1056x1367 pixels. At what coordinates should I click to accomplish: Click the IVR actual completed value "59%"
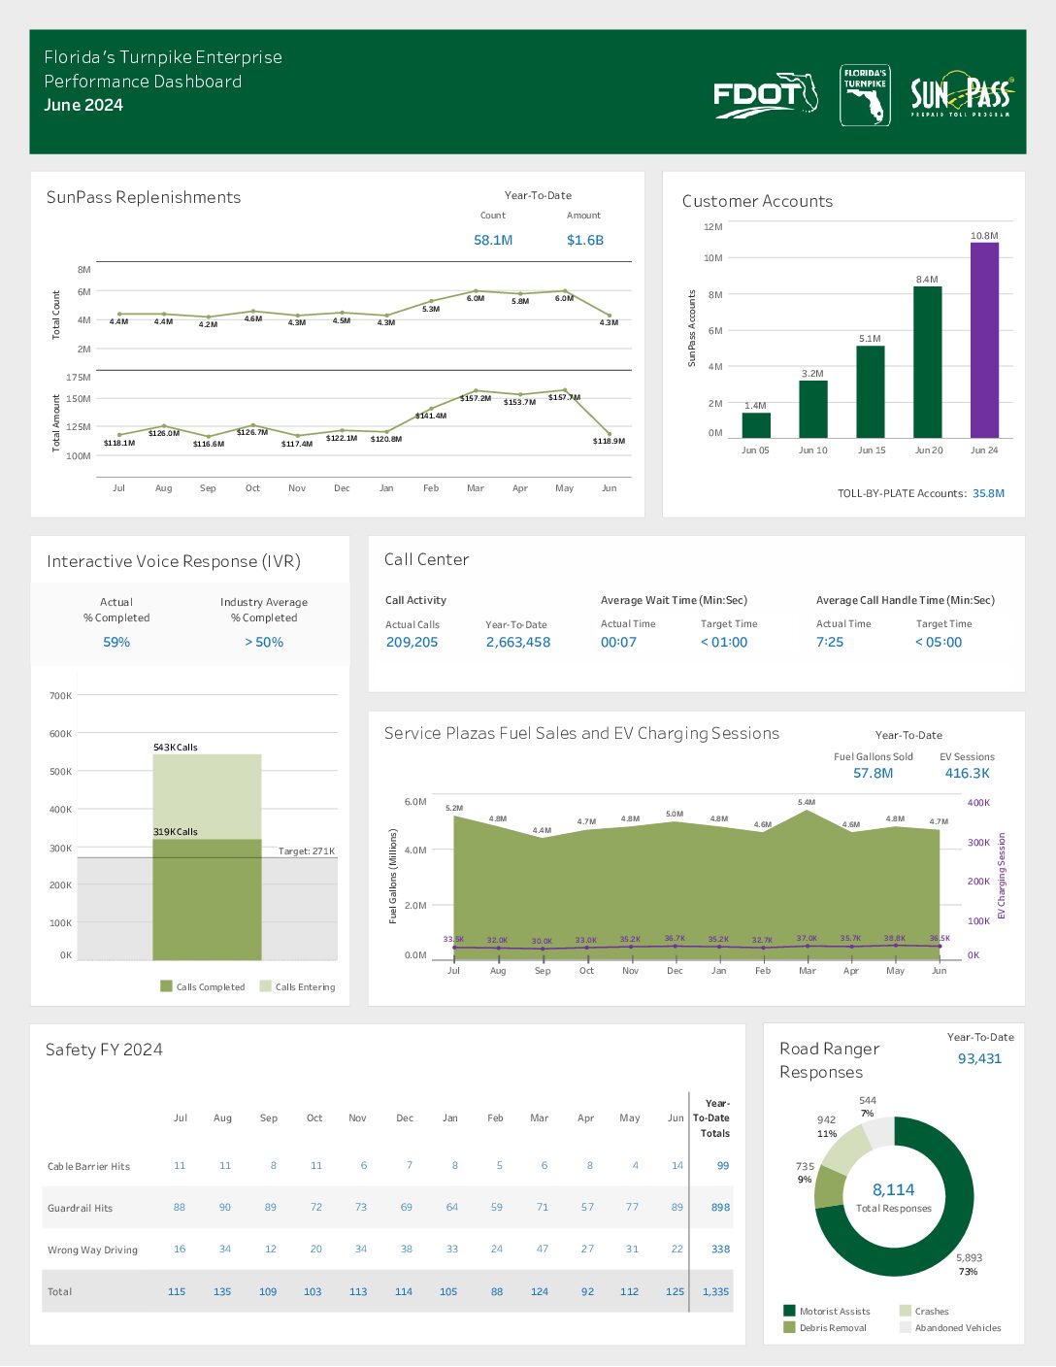pos(116,642)
